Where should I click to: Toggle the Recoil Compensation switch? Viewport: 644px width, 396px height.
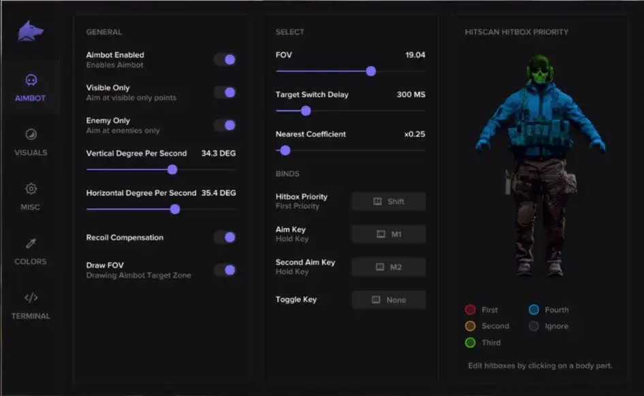click(225, 237)
